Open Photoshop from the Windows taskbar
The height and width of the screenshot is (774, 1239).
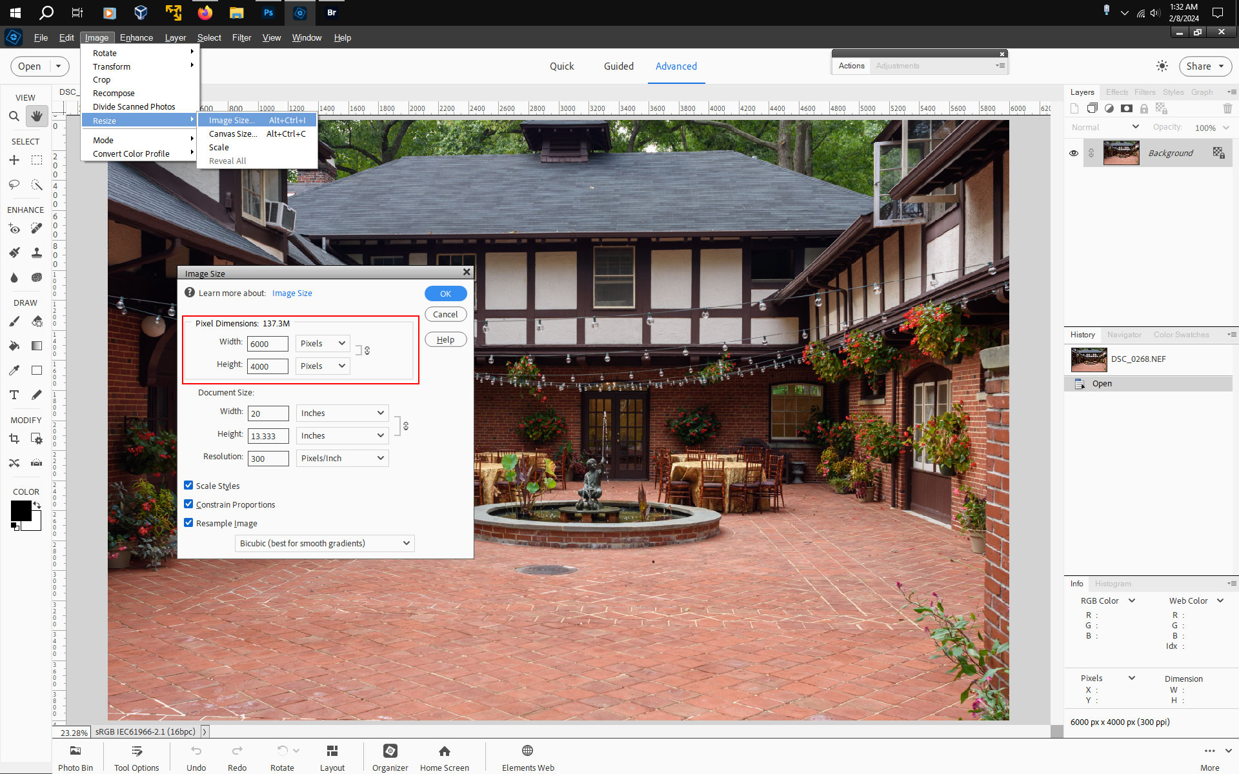coord(268,12)
